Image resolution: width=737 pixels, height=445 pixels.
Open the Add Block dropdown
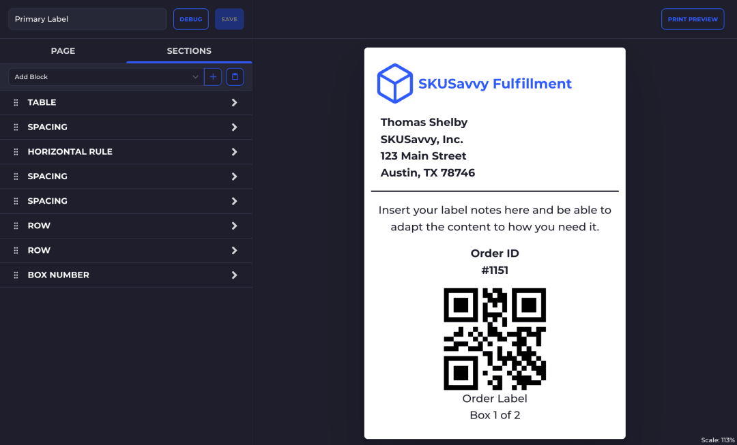(x=106, y=77)
